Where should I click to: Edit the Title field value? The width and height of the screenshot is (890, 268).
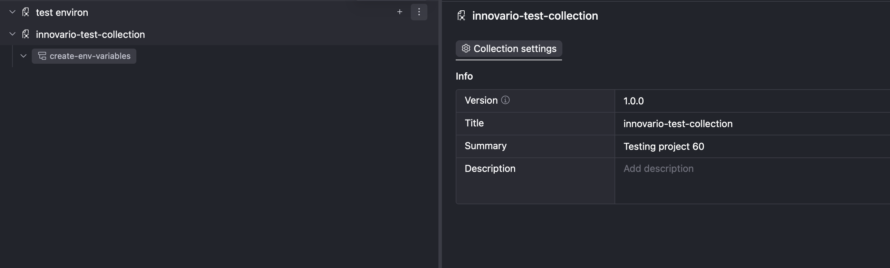click(678, 124)
